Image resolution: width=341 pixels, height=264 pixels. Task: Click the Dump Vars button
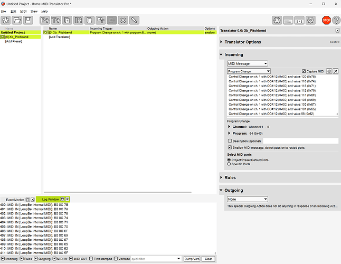tap(192, 259)
